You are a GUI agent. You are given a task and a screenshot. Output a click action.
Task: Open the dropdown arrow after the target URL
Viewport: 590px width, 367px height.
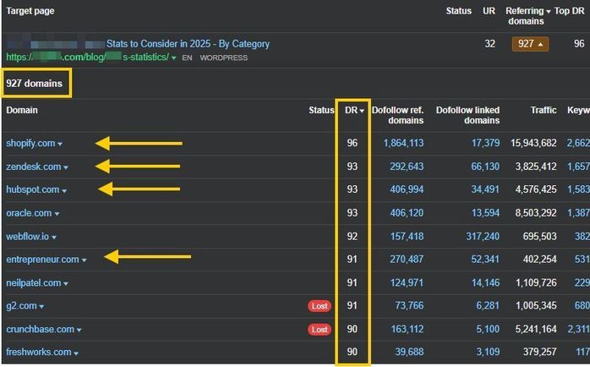pos(173,58)
